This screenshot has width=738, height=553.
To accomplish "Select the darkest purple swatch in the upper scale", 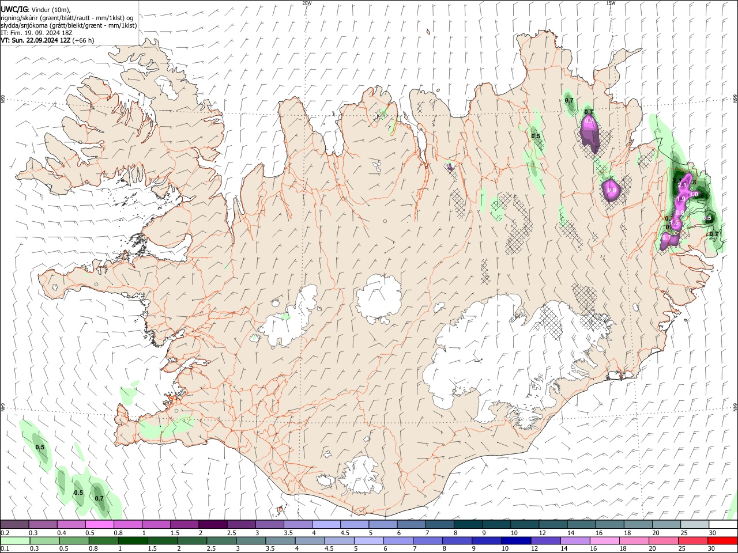I will point(212,524).
